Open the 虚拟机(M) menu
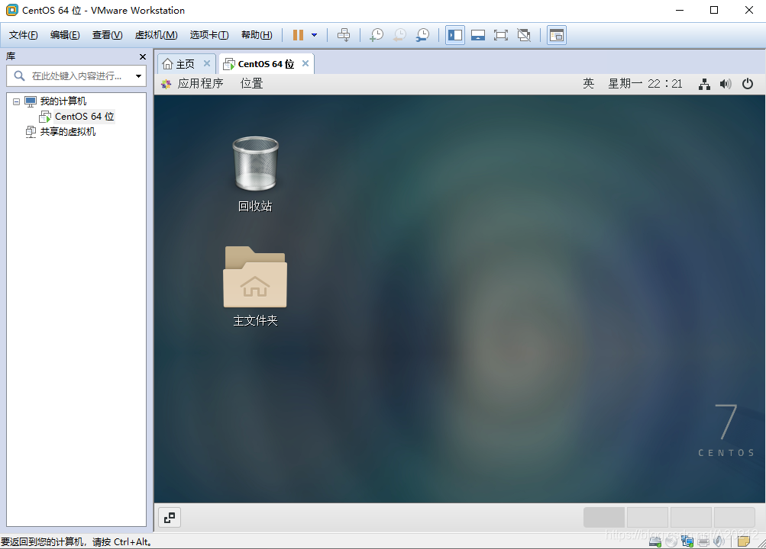 coord(156,35)
